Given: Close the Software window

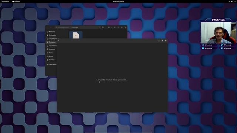Looking at the screenshot, I should click(x=166, y=41).
